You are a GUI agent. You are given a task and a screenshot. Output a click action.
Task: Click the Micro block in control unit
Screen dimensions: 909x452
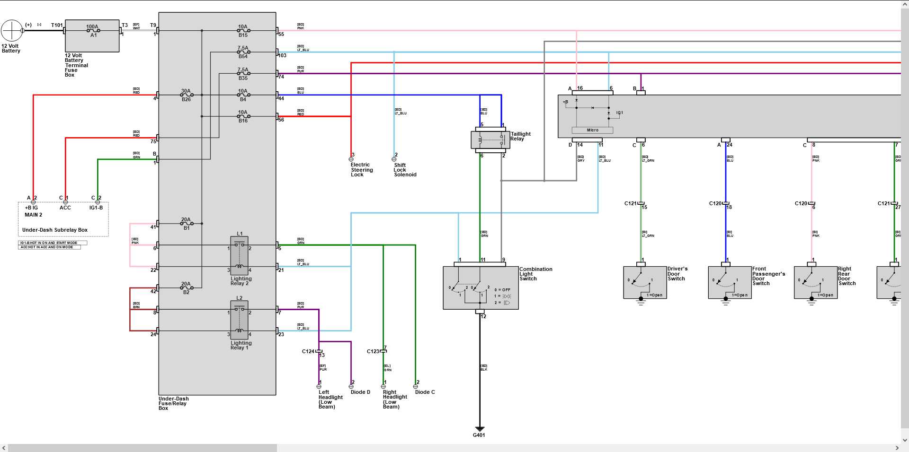(x=592, y=130)
